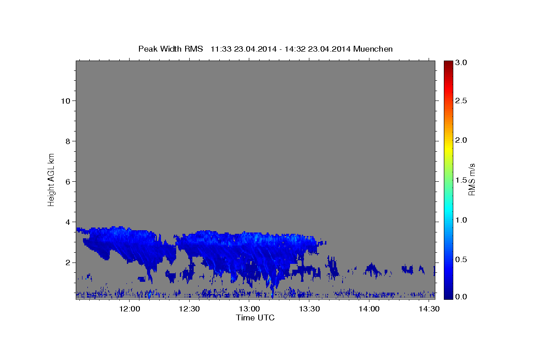Click the 12:30 time tick label
The width and height of the screenshot is (538, 359).
(x=190, y=309)
